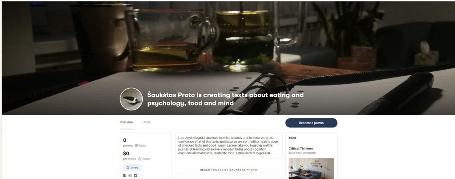Click the lock icon beside Private
This screenshot has height=179, width=455.
[x=140, y=159]
